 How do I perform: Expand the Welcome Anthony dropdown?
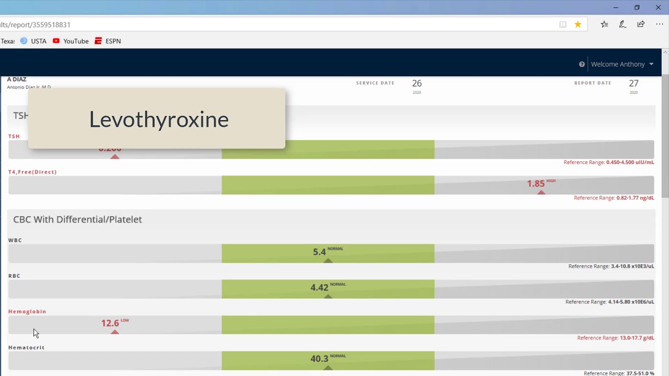tap(622, 64)
